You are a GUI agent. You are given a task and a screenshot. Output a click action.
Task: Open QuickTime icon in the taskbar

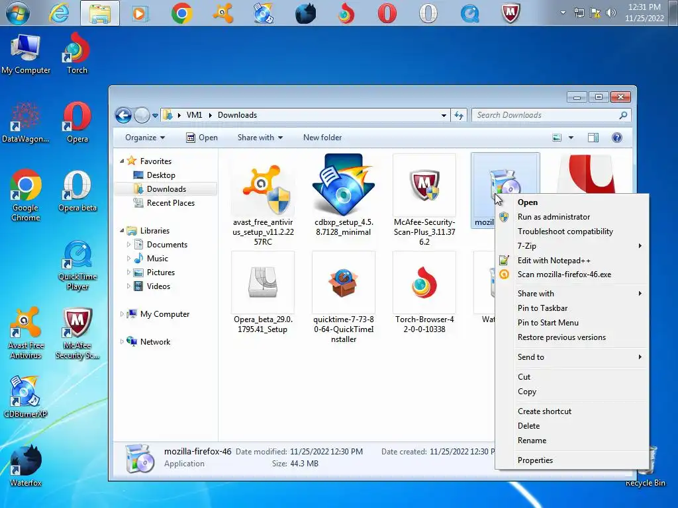469,13
